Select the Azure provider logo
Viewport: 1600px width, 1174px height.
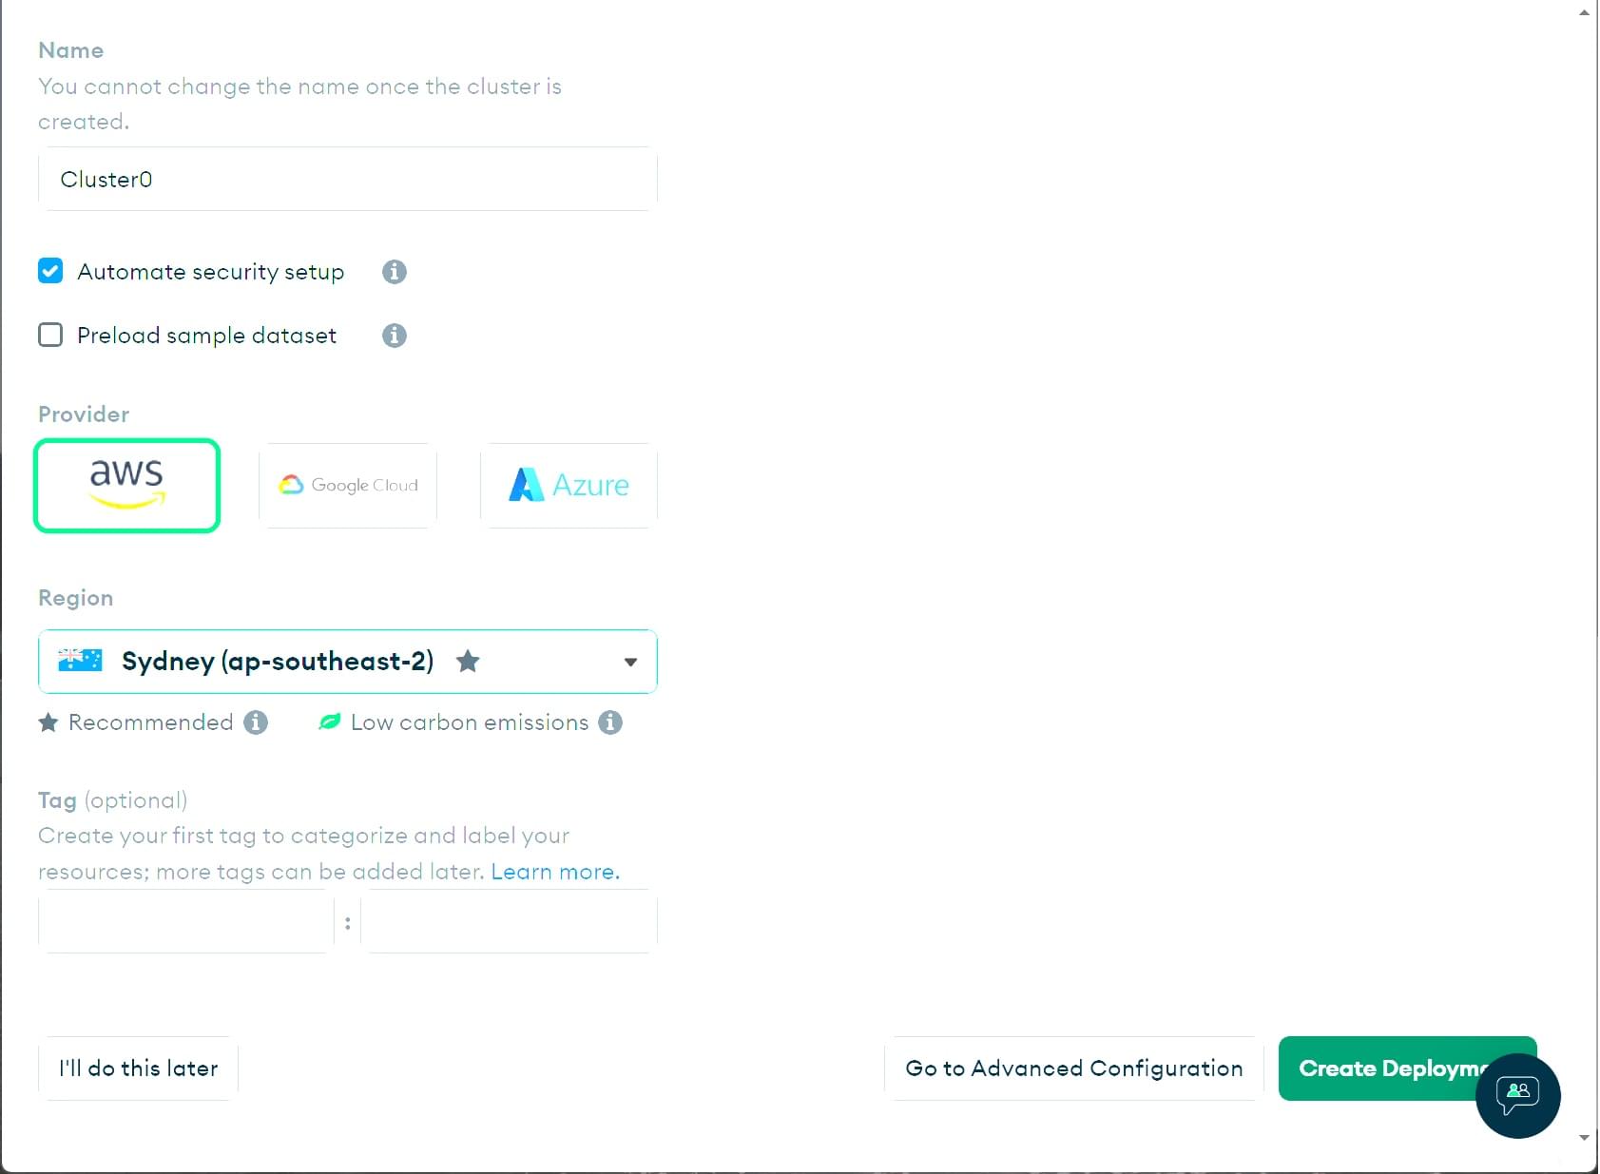(568, 485)
